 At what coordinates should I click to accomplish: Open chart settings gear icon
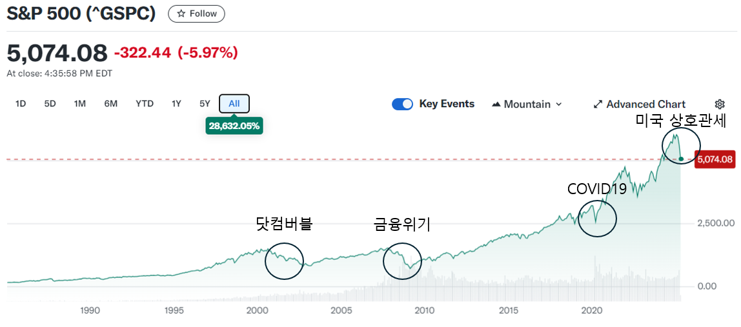coord(720,104)
